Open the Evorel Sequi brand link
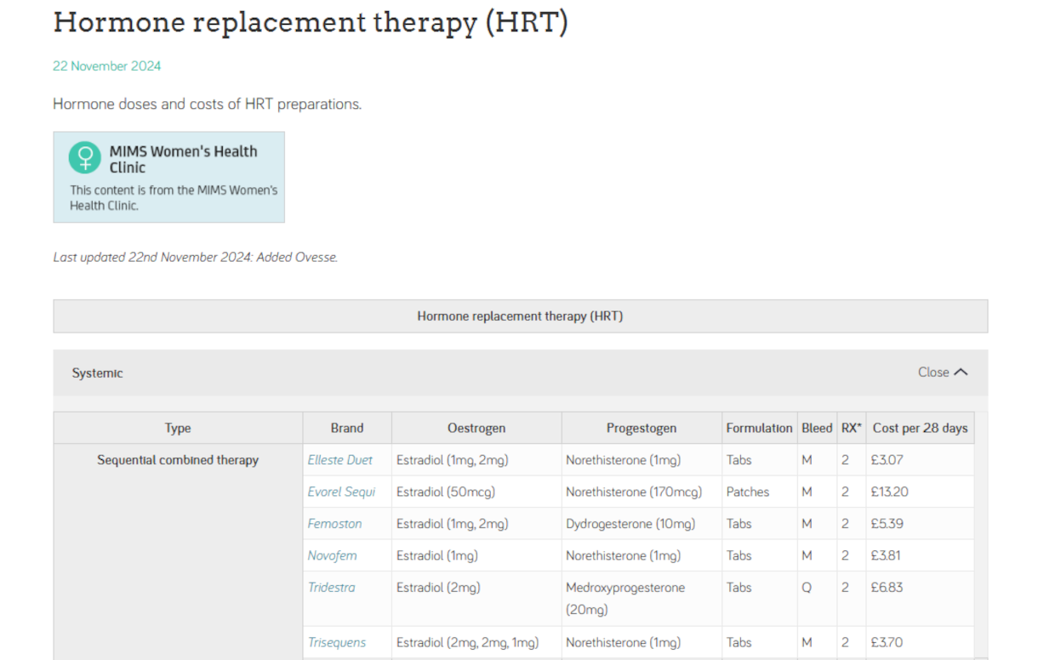 click(341, 492)
